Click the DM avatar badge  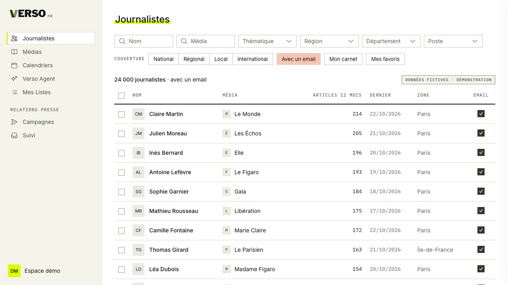(x=14, y=271)
